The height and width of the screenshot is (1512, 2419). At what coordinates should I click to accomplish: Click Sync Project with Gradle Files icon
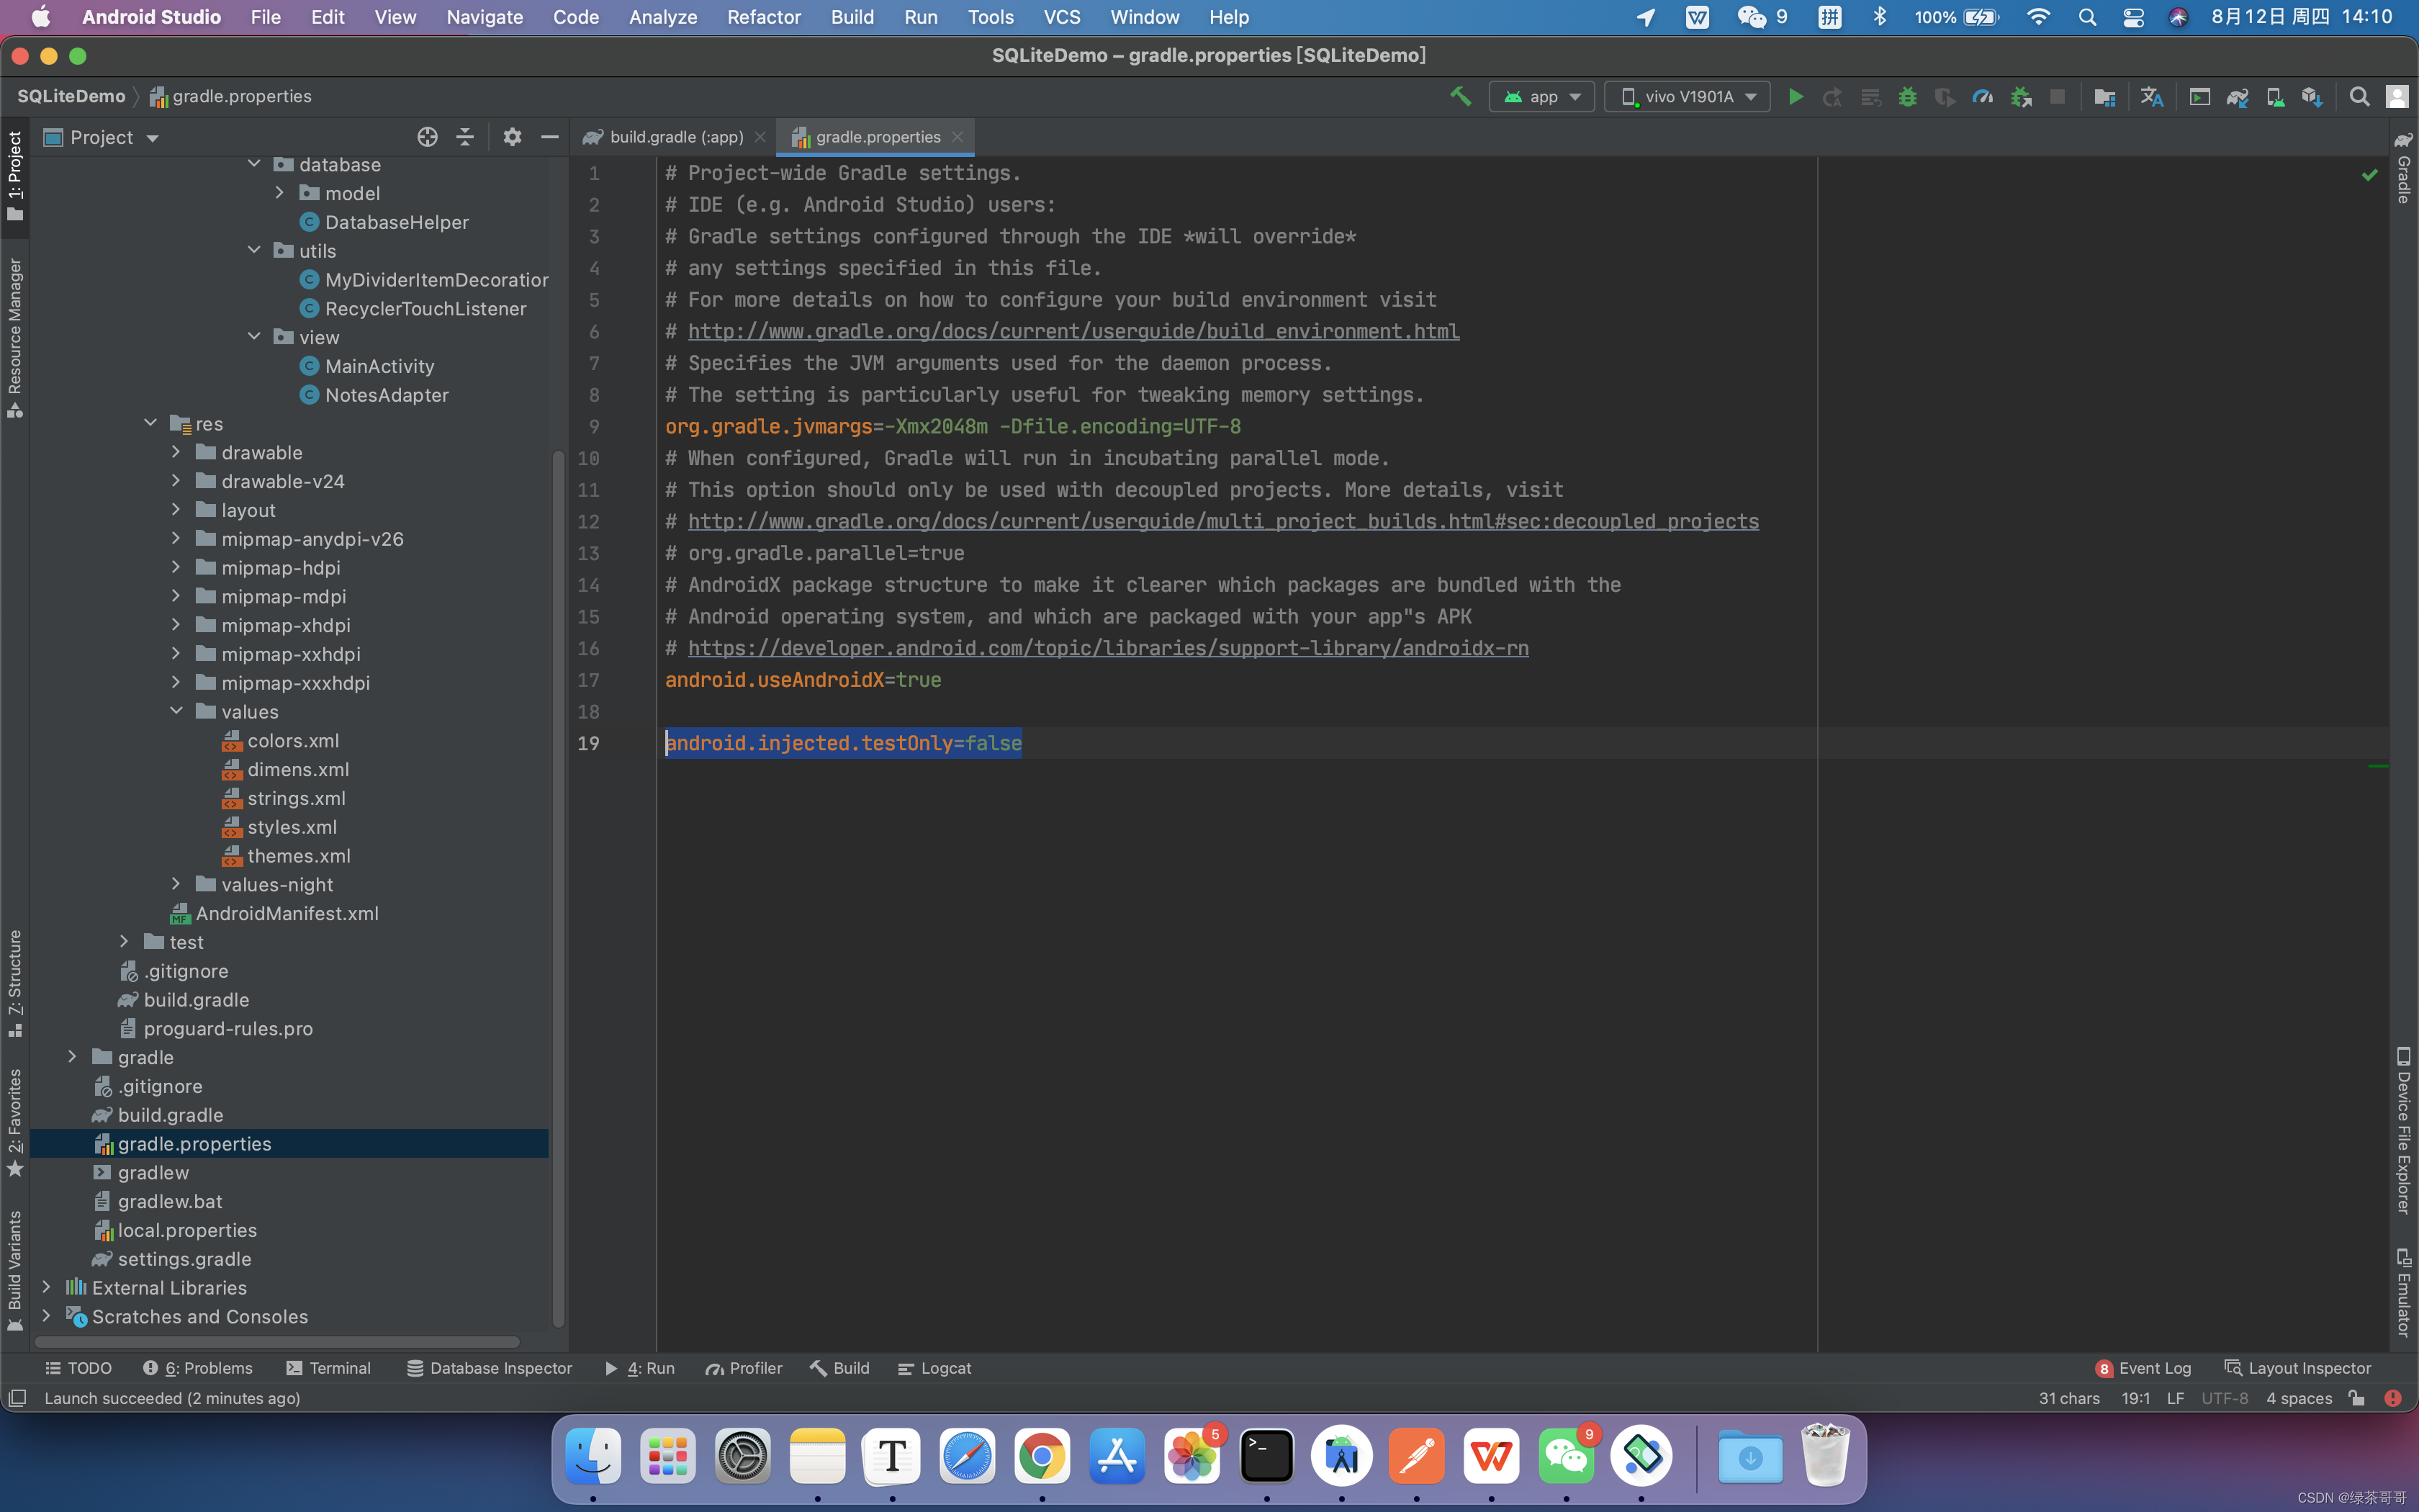2237,96
